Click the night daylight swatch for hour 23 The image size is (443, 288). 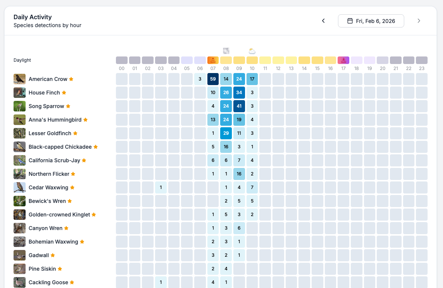[x=422, y=60]
